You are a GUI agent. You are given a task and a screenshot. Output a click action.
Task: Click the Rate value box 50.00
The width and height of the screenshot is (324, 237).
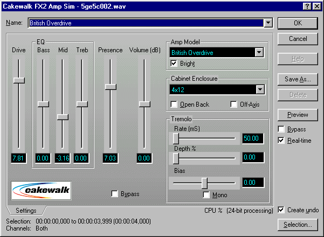[253, 138]
